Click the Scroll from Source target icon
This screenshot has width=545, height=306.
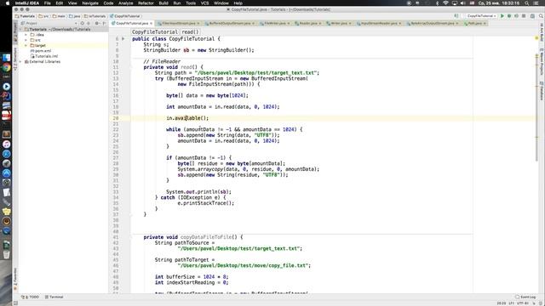[83, 23]
